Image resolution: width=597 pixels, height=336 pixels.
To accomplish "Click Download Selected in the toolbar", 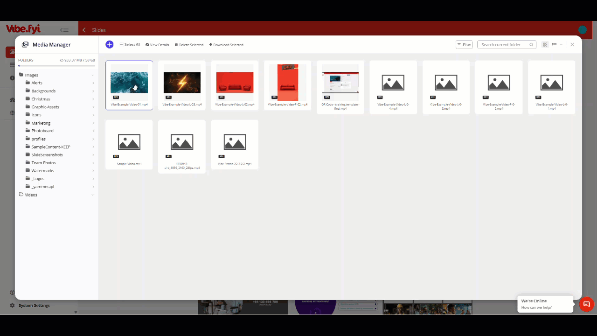I will click(x=226, y=45).
